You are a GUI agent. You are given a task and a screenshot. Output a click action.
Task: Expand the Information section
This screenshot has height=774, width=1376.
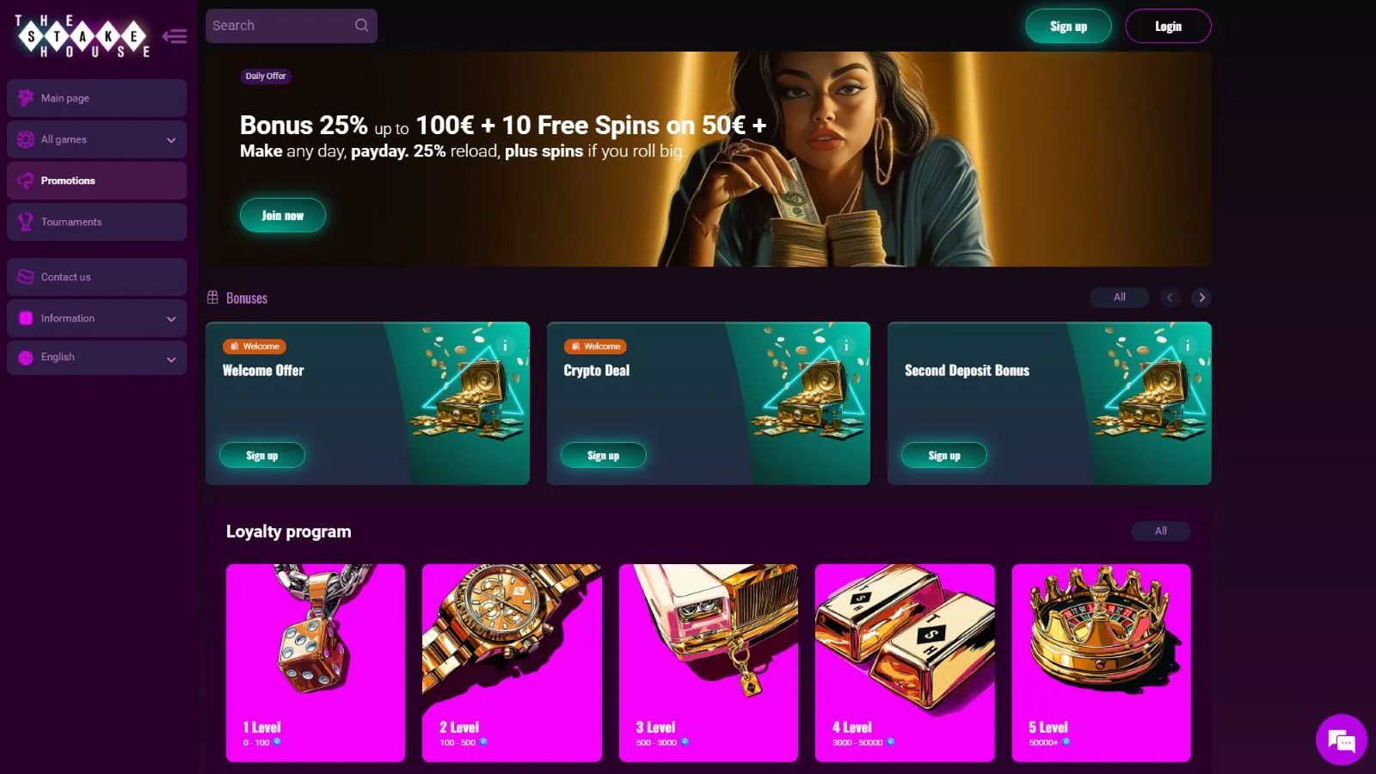pos(97,318)
